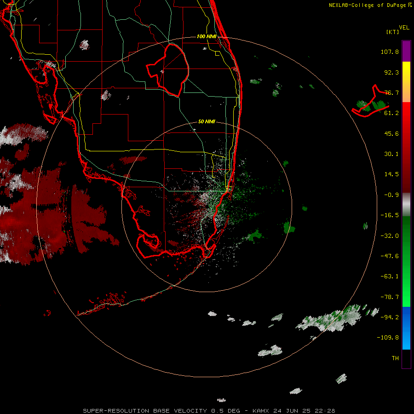Select the -63.1 scale value

click(390, 276)
